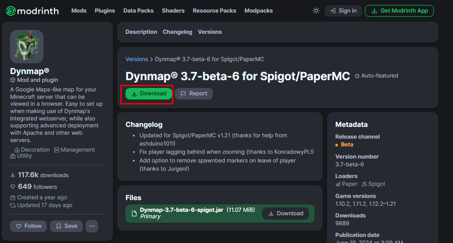Switch to the Changelog tab
Viewport: 453px width, 243px height.
pyautogui.click(x=177, y=32)
